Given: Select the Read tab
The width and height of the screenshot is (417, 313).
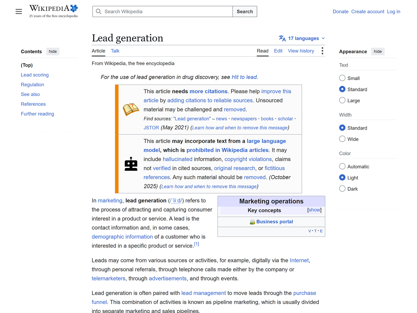Looking at the screenshot, I should click(262, 51).
